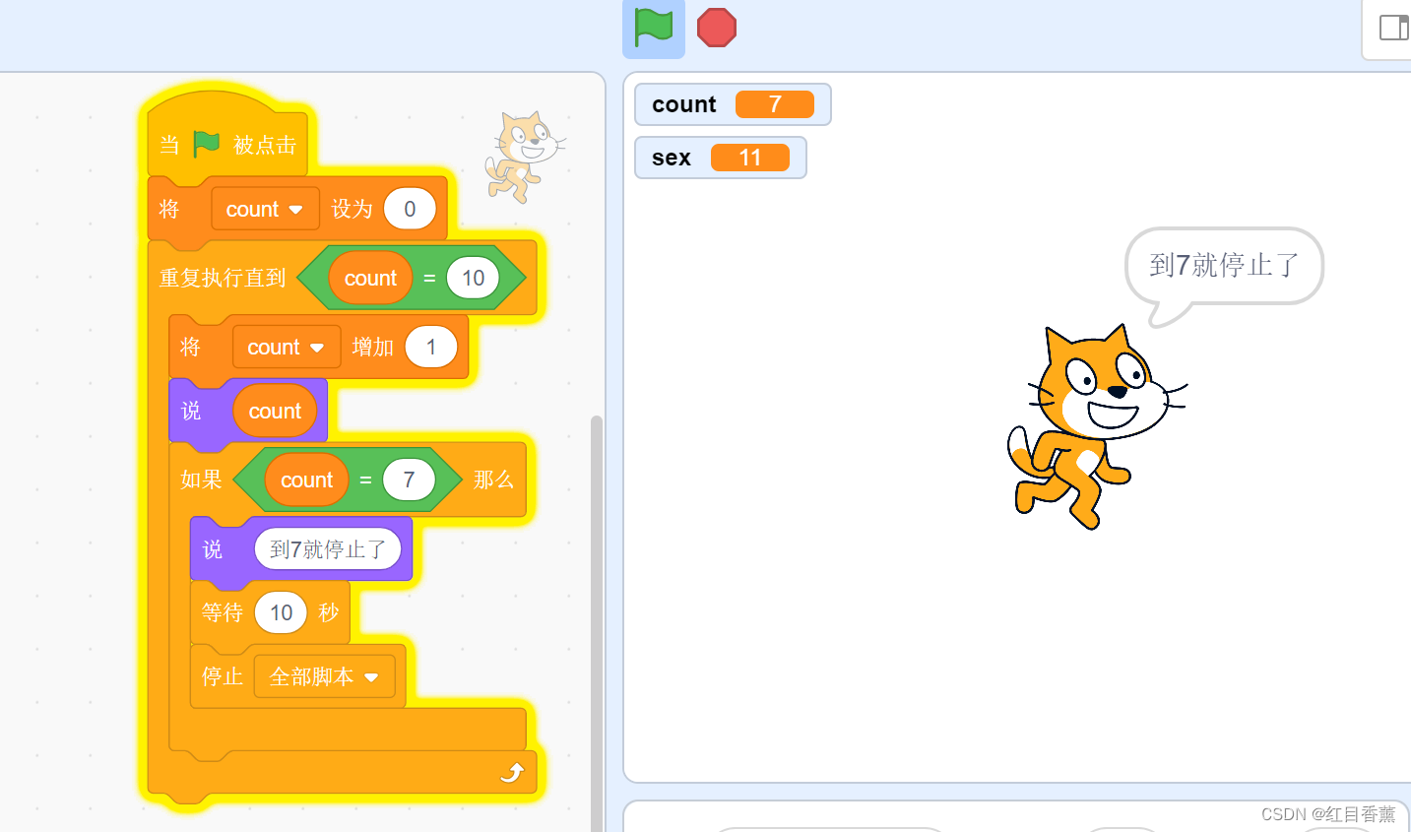Screen dimensions: 1411x832
Task: Edit the increment value 1 field
Action: point(431,347)
